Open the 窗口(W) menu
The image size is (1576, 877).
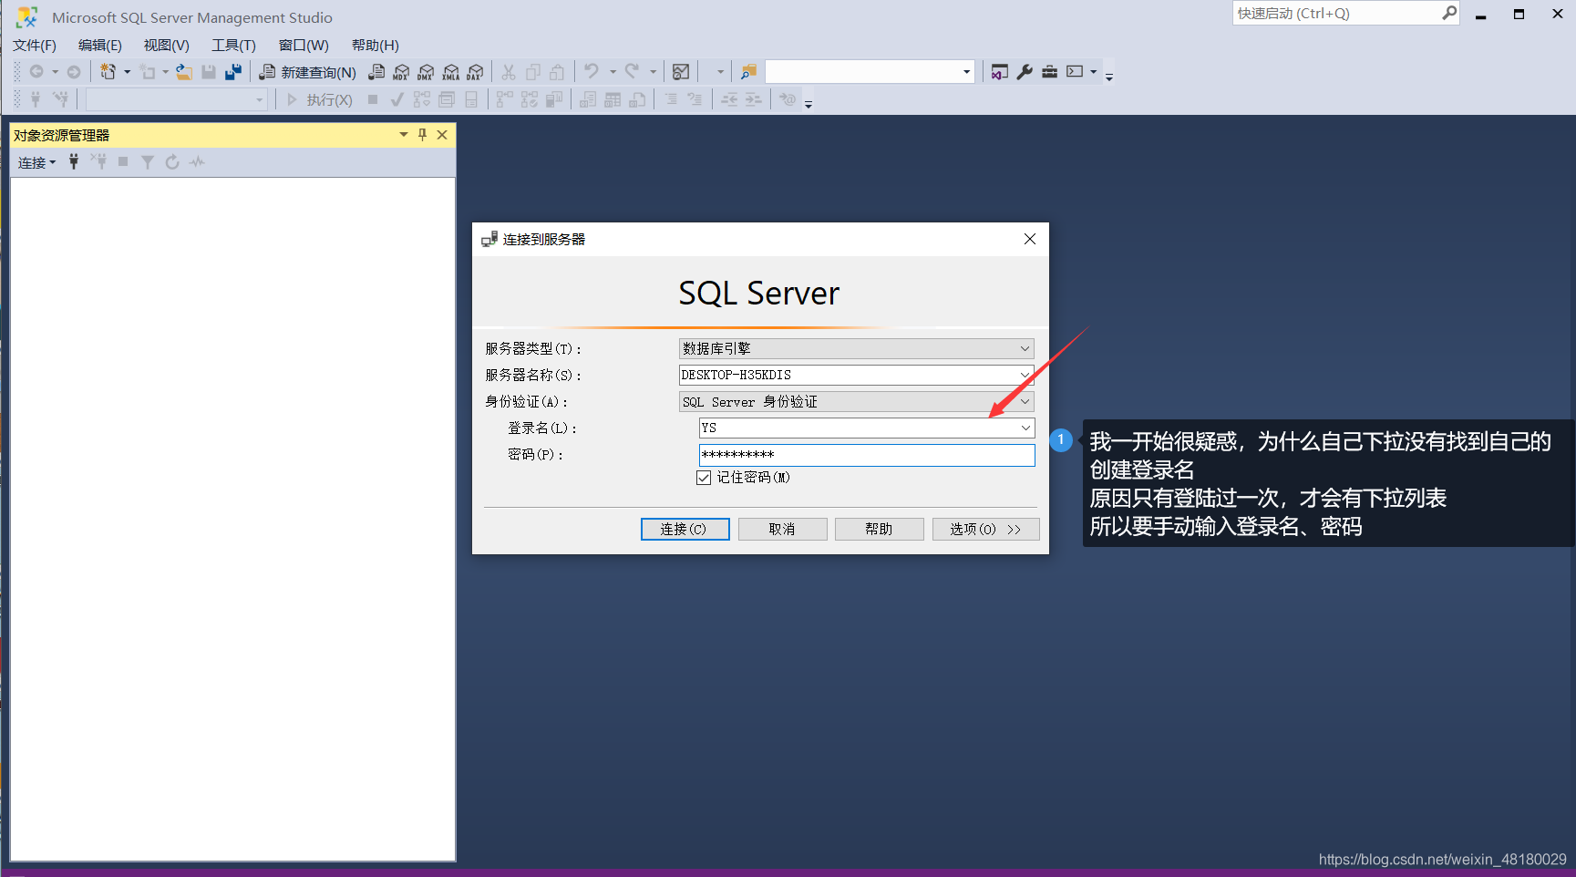(x=304, y=46)
